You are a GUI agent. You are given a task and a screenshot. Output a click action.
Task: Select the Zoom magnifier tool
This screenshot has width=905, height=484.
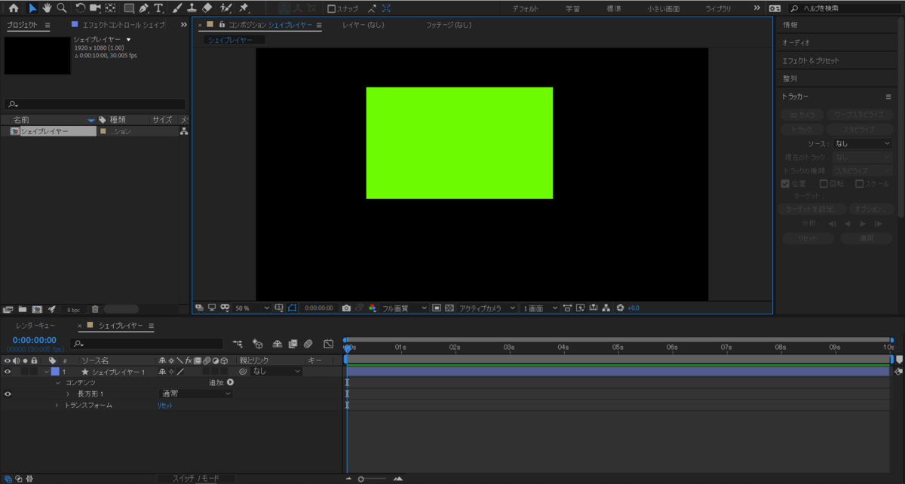coord(62,8)
